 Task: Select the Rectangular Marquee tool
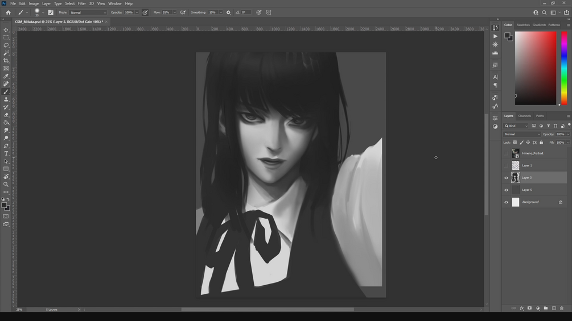point(6,37)
